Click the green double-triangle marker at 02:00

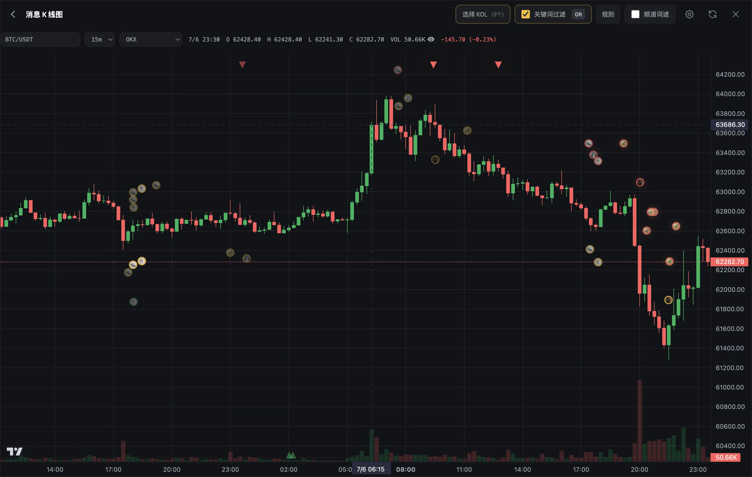click(291, 455)
